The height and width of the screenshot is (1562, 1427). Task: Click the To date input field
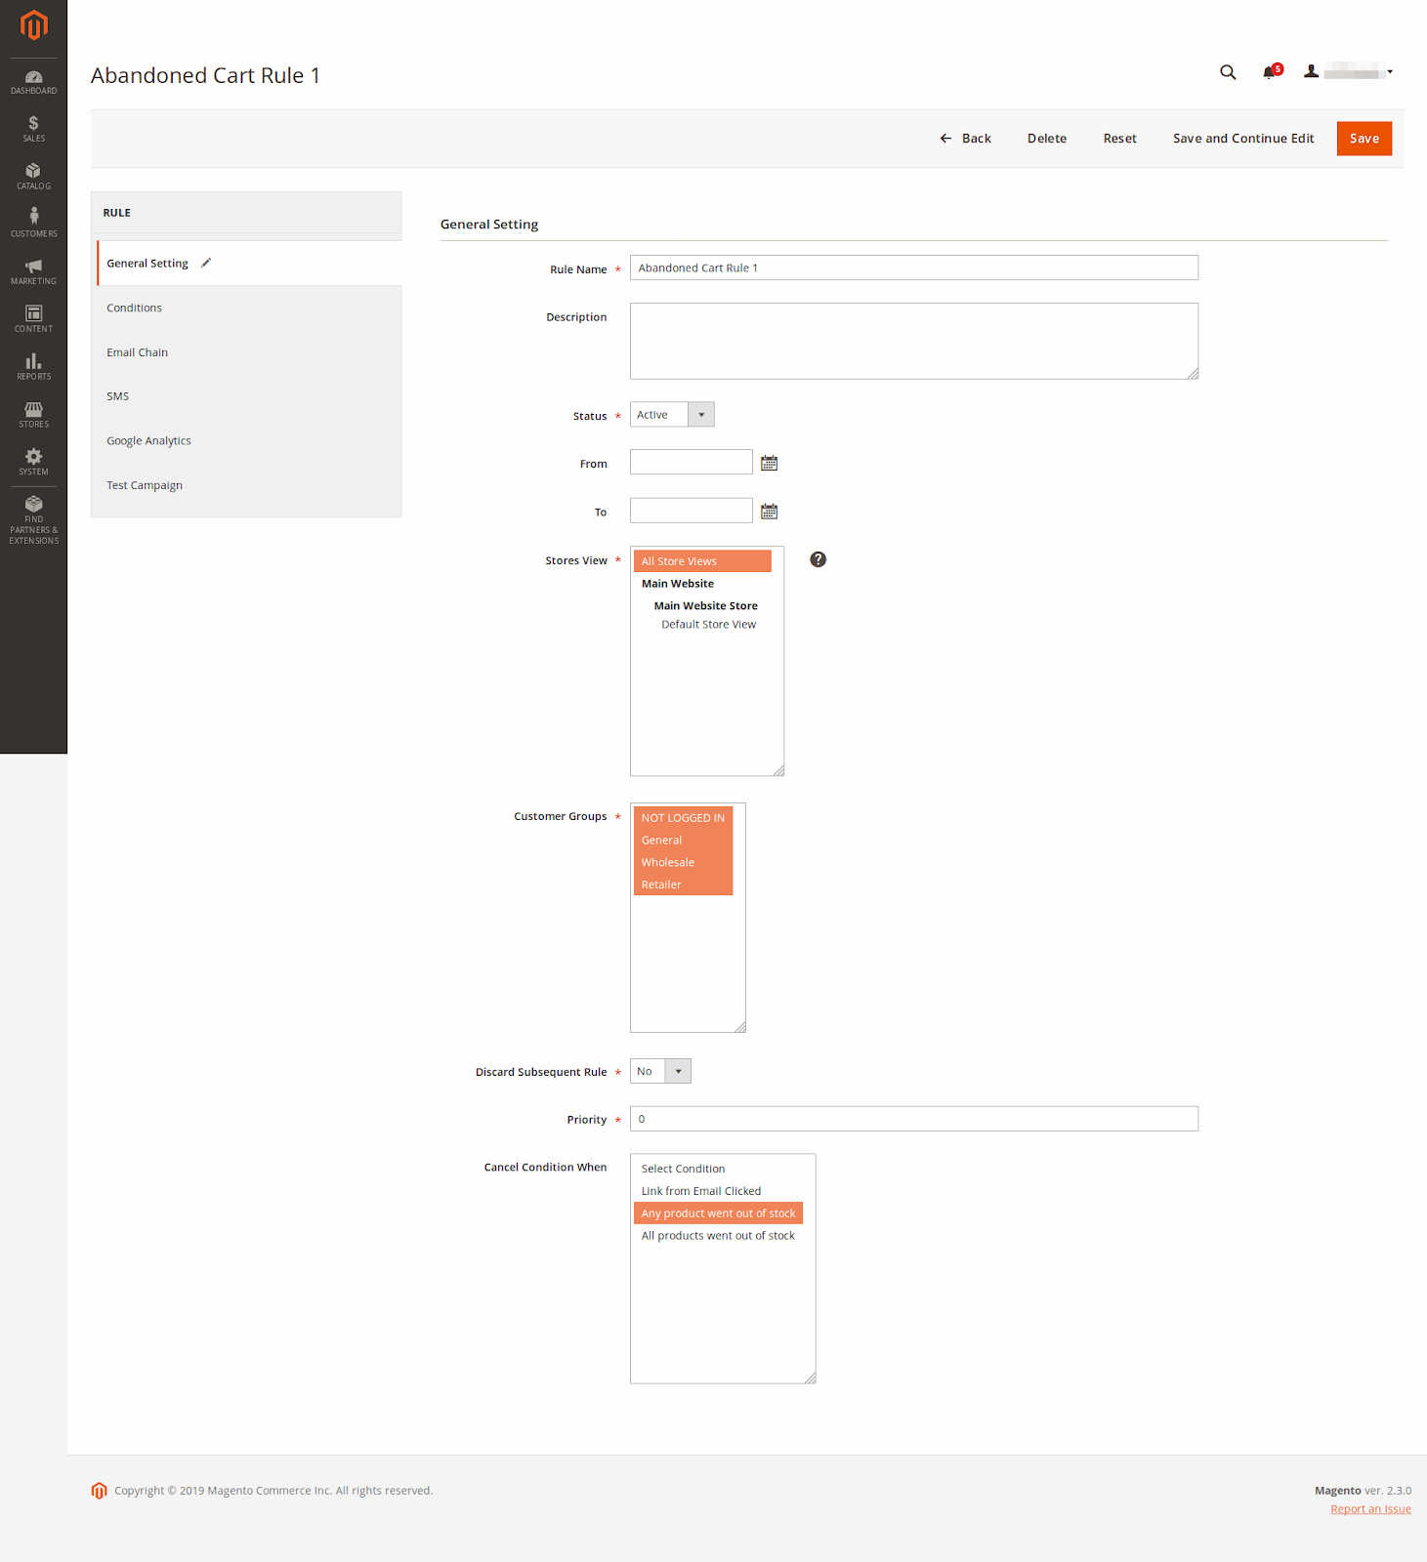pos(691,511)
